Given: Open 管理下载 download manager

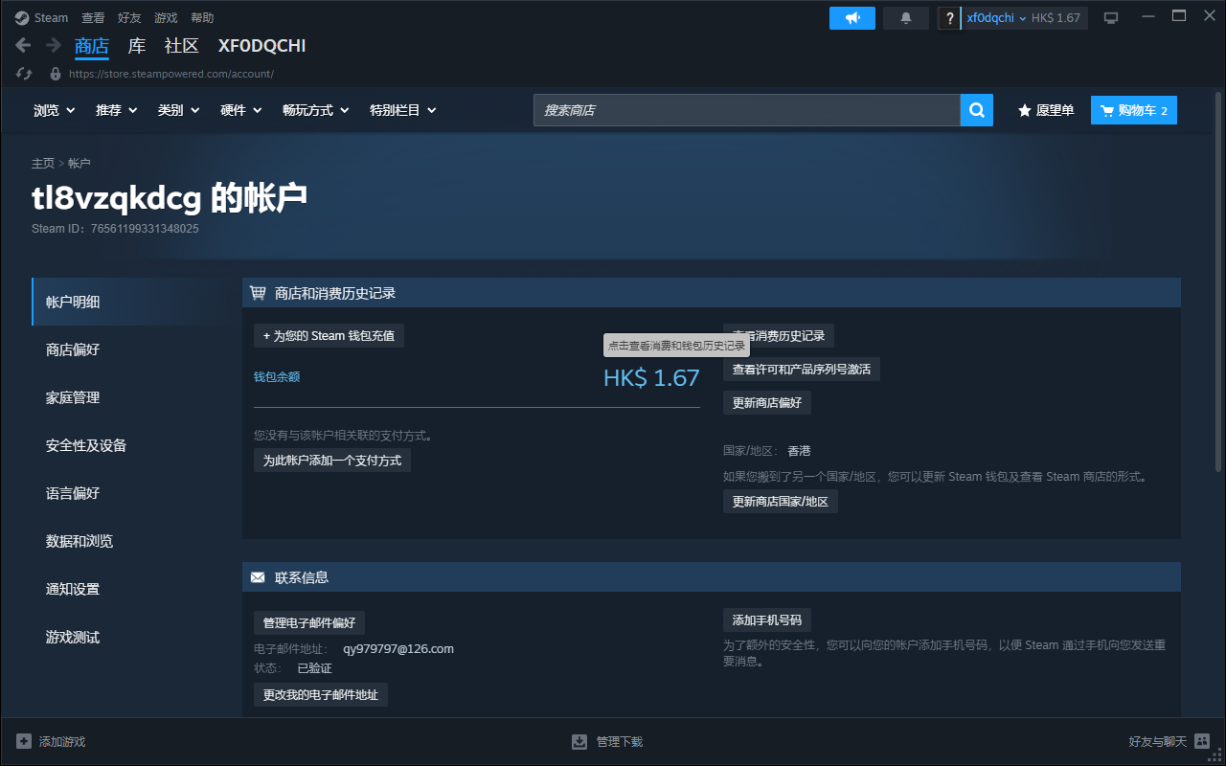Looking at the screenshot, I should point(607,741).
